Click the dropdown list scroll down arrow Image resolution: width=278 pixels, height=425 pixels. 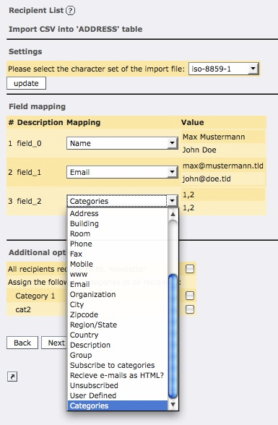tap(173, 405)
